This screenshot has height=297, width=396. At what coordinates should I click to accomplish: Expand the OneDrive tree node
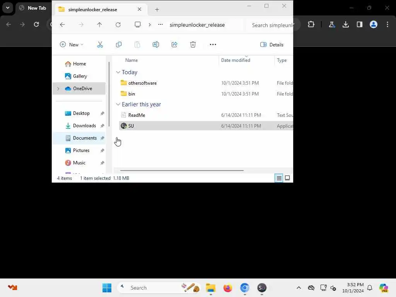coord(58,89)
